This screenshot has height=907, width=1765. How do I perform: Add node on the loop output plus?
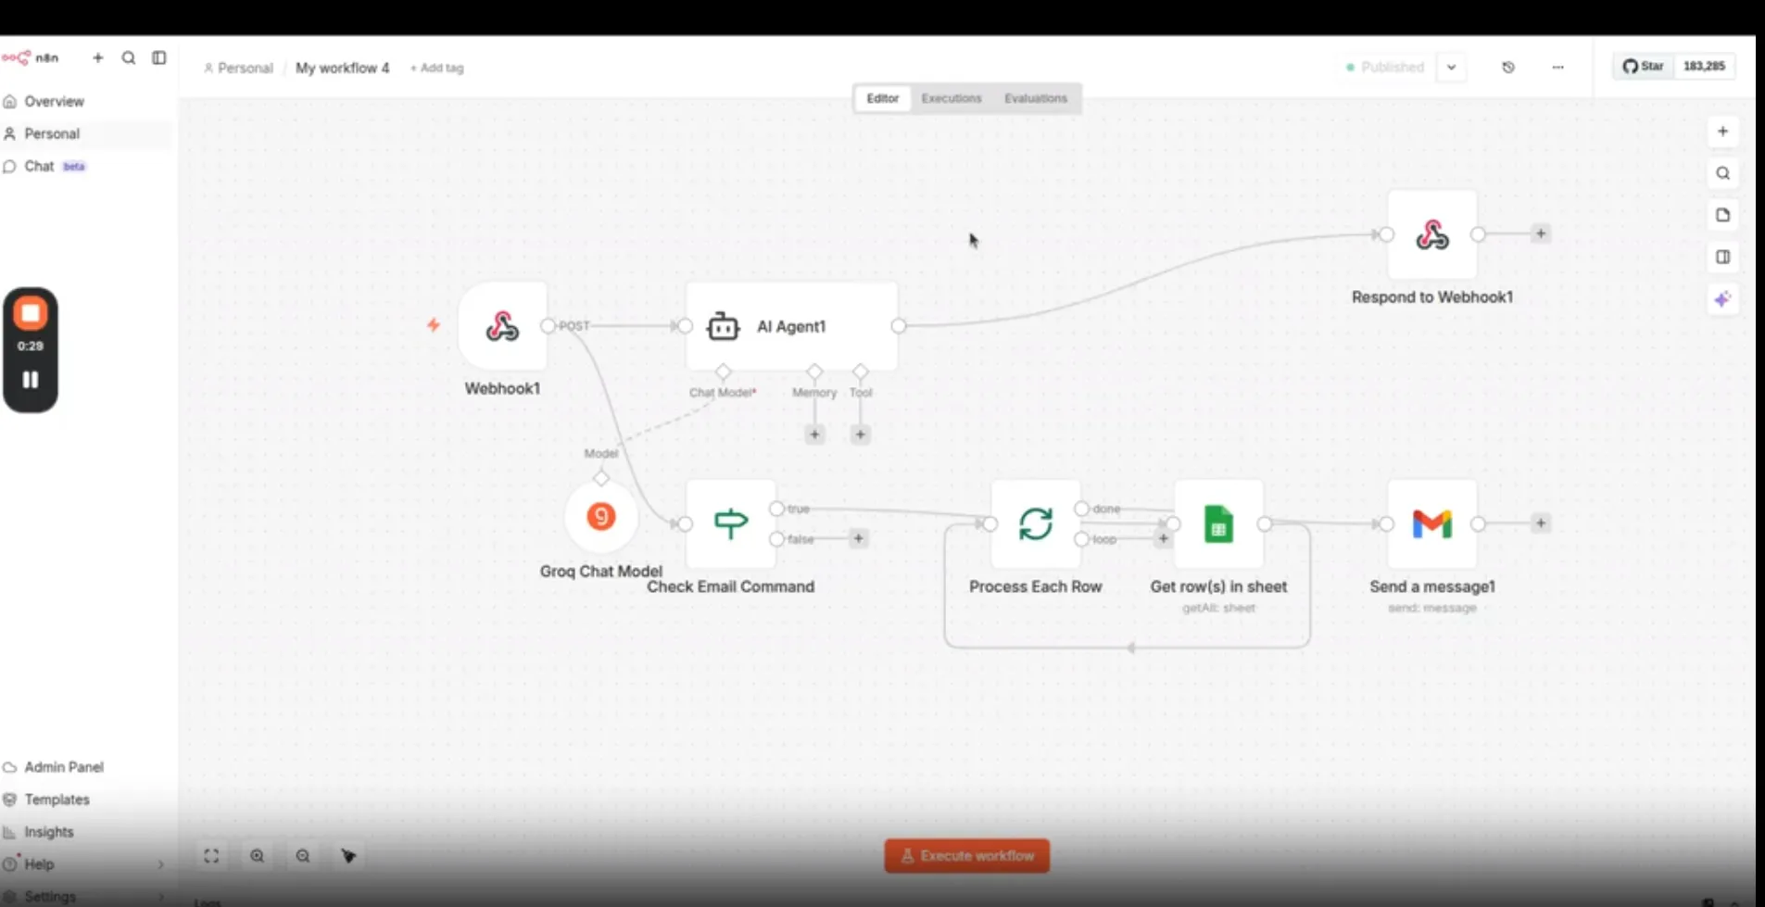point(1163,538)
